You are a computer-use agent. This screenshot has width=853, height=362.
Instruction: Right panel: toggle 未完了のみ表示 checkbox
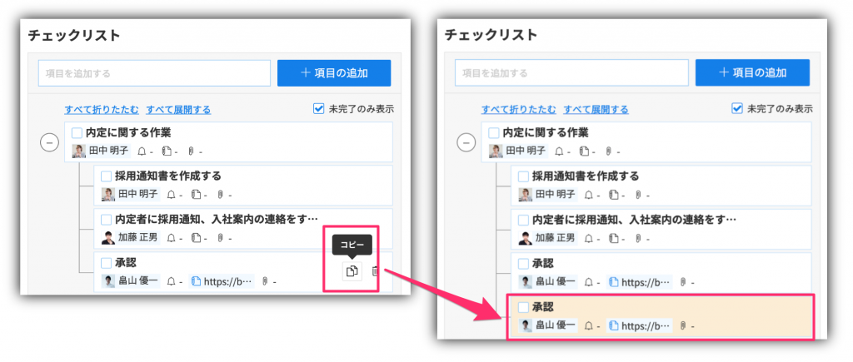[736, 109]
